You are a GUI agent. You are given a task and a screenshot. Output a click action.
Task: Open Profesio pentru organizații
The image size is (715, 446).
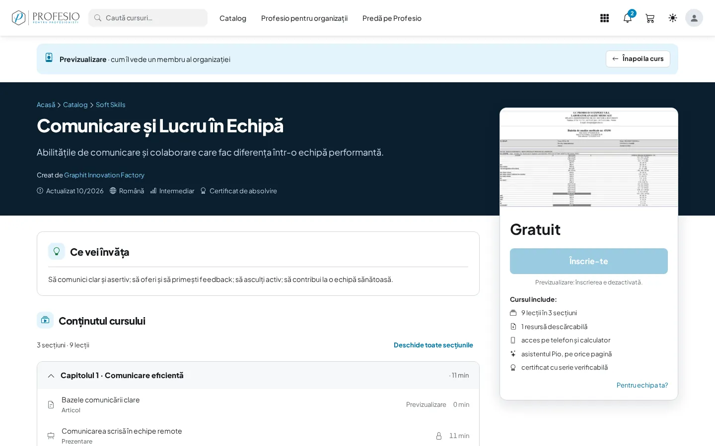coord(304,18)
